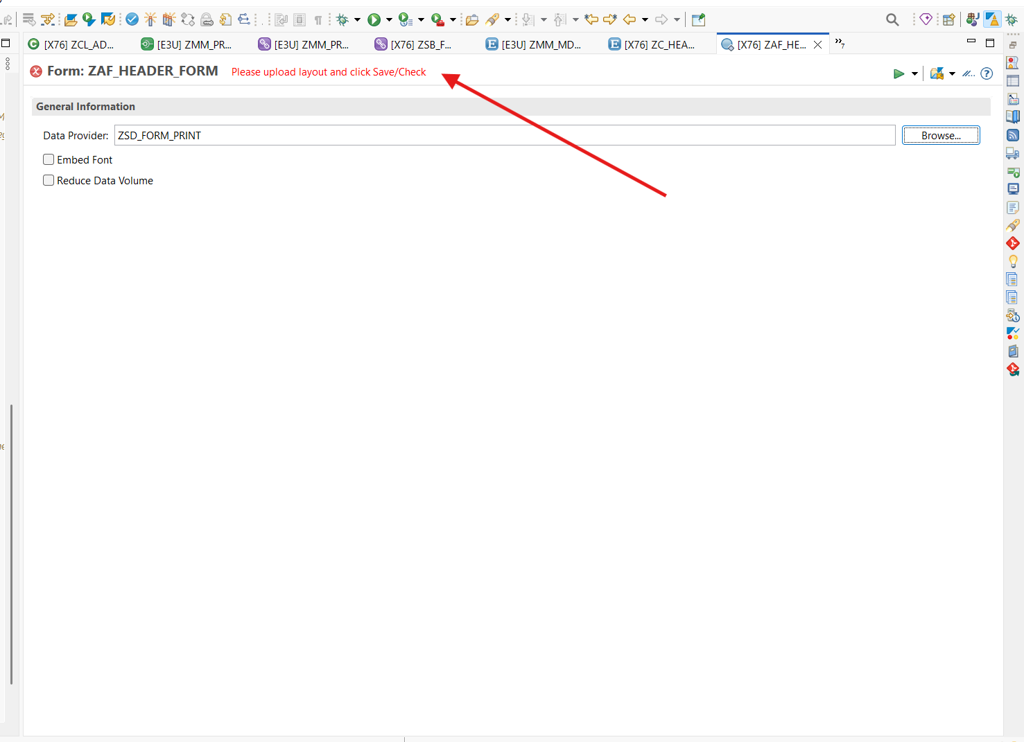Switch to the [X76] ZCL_AD... tab
The image size is (1024, 742).
coord(71,44)
